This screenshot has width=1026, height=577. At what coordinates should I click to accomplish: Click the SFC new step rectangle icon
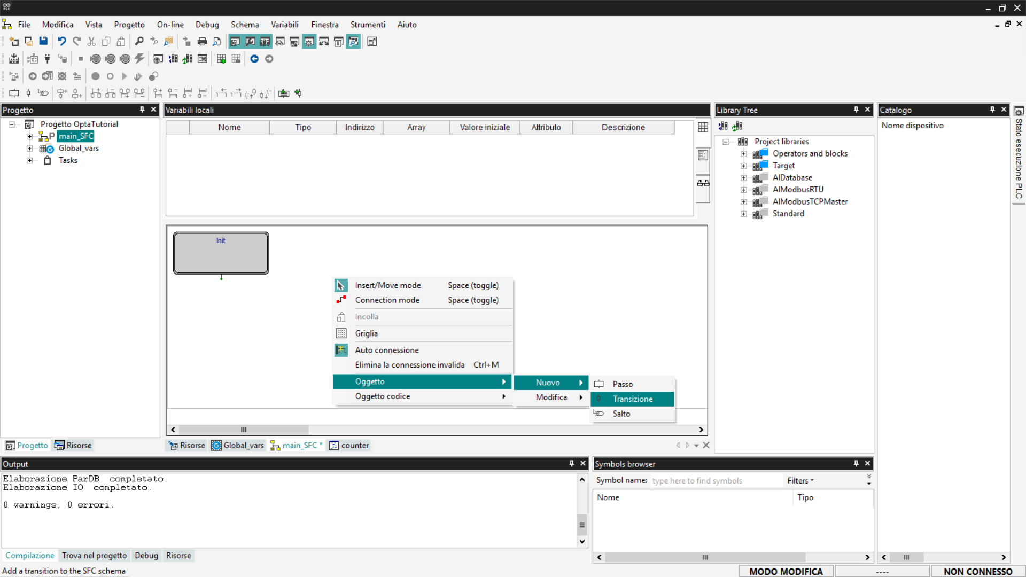[14, 93]
